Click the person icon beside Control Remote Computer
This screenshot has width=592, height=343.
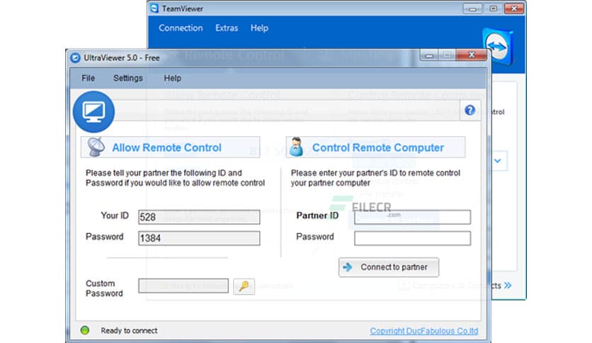297,147
